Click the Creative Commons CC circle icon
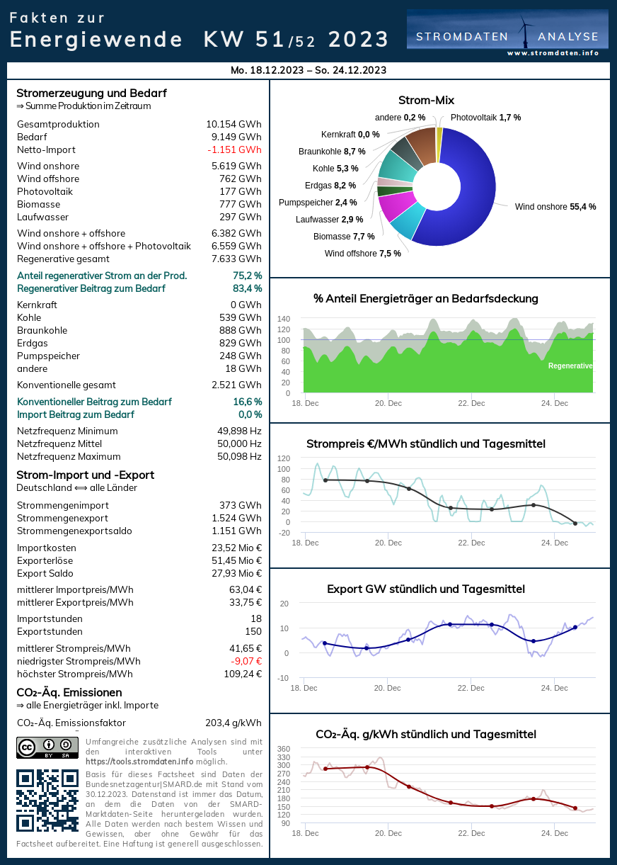The height and width of the screenshot is (865, 617). click(x=27, y=747)
